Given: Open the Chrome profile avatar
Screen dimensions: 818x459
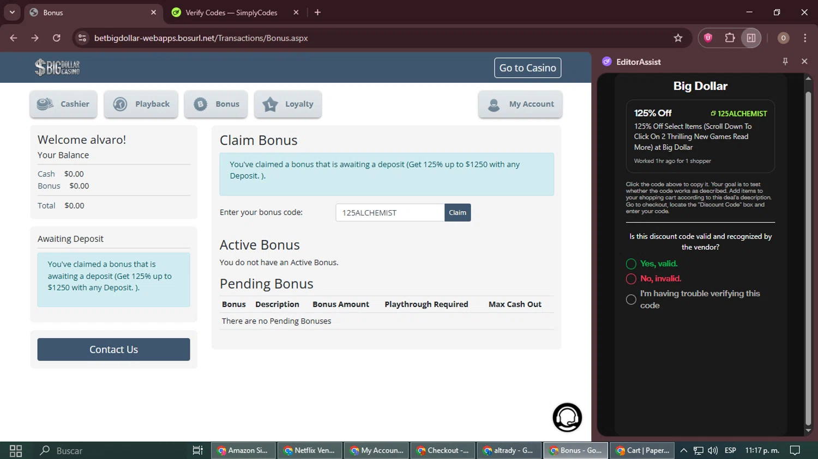Looking at the screenshot, I should coord(783,38).
